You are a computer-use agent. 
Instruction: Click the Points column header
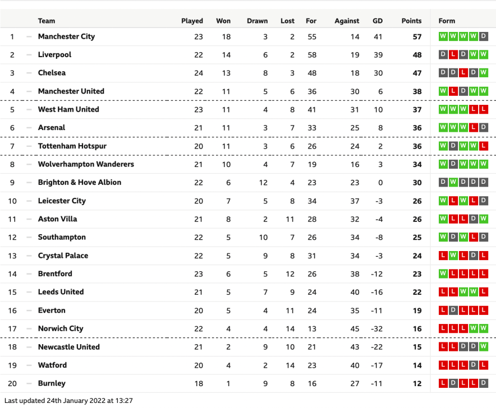tap(411, 21)
